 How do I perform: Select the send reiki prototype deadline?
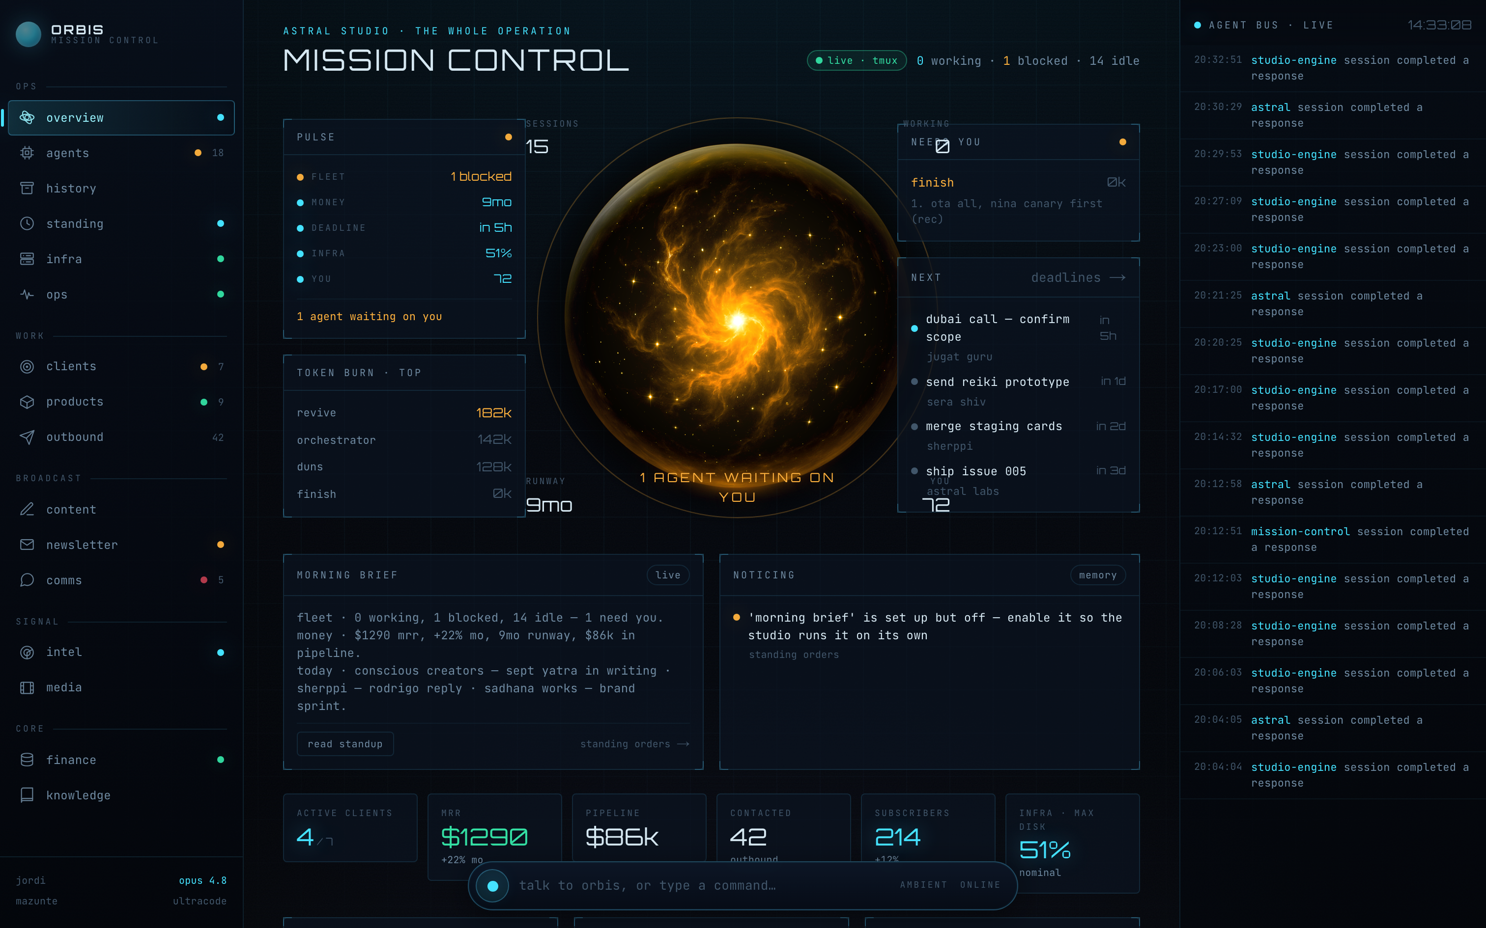[1018, 391]
